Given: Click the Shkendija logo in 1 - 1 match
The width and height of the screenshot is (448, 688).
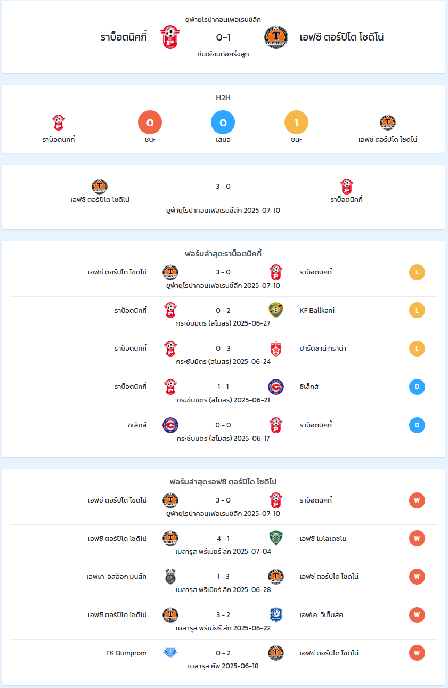Looking at the screenshot, I should coord(276,387).
